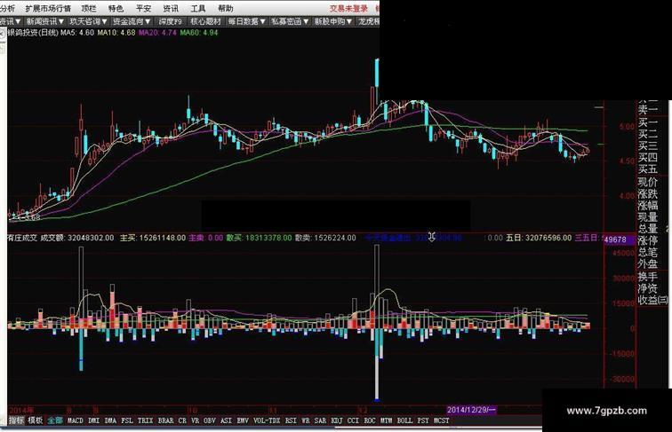The image size is (672, 432).
Task: Open the 资讯 menu
Action: tap(171, 9)
